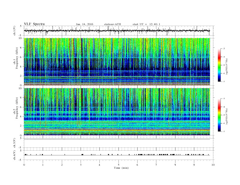Click the "-3" label on ch.1 colorbar
The width and height of the screenshot is (240, 185).
point(223,49)
